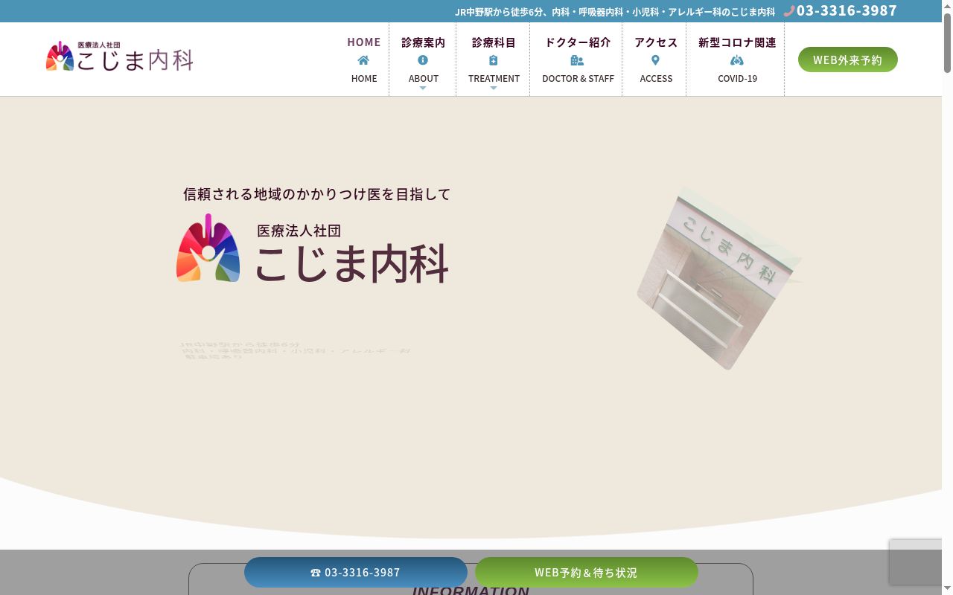Image resolution: width=953 pixels, height=595 pixels.
Task: Go to アクセス page
Action: tap(655, 59)
